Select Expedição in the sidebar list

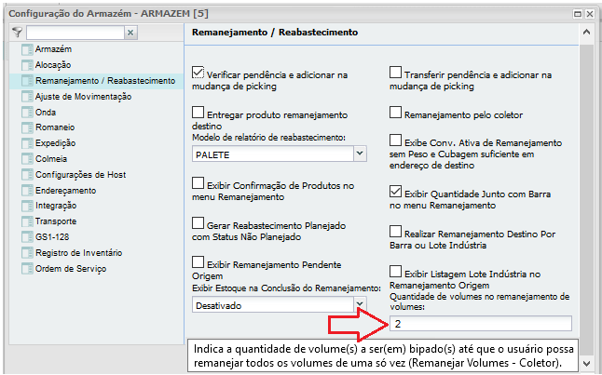pos(56,143)
